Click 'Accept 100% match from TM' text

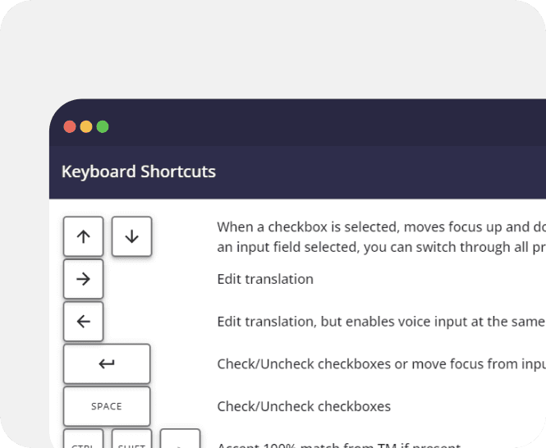[339, 445]
